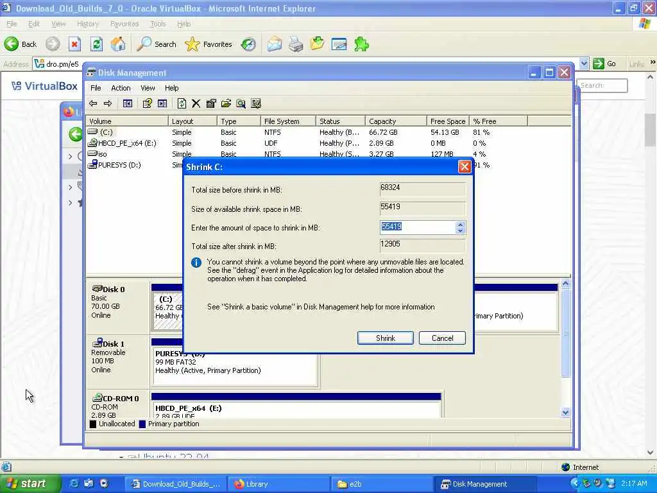The height and width of the screenshot is (493, 657).
Task: Click the Edit page icon in IE toolbar
Action: (339, 44)
